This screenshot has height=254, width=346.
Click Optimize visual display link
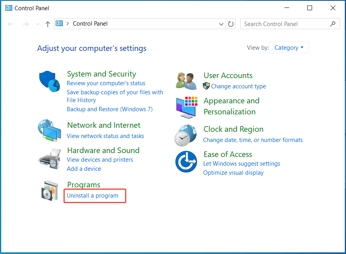click(x=233, y=173)
